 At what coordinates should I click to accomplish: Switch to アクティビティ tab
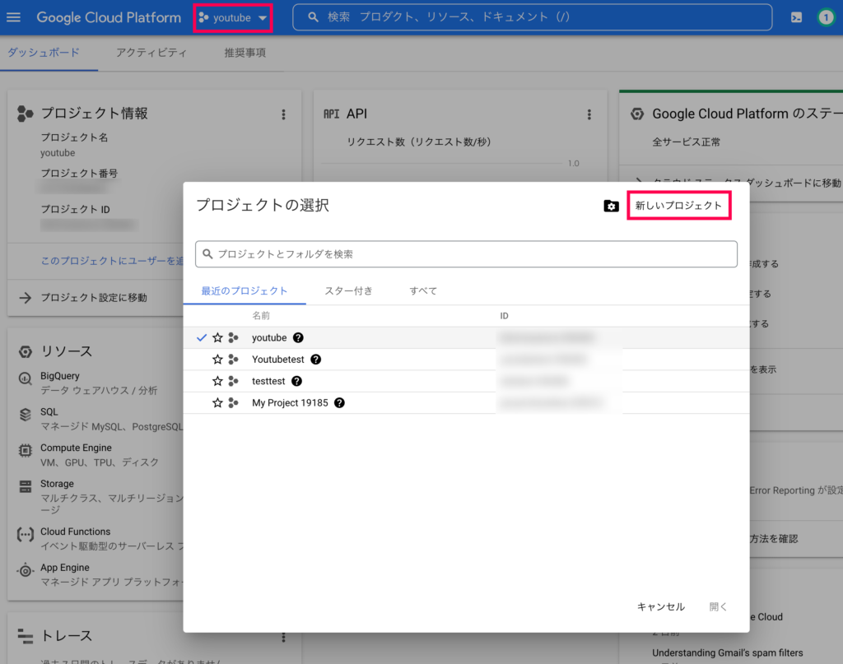point(151,53)
